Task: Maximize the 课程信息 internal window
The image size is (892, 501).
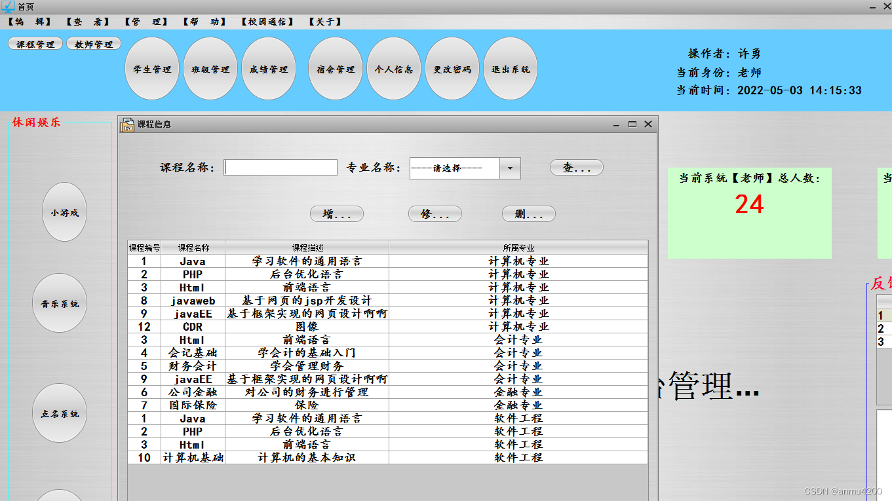Action: 632,124
